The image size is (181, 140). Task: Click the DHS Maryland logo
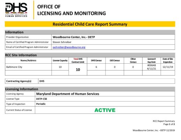pos(16,10)
